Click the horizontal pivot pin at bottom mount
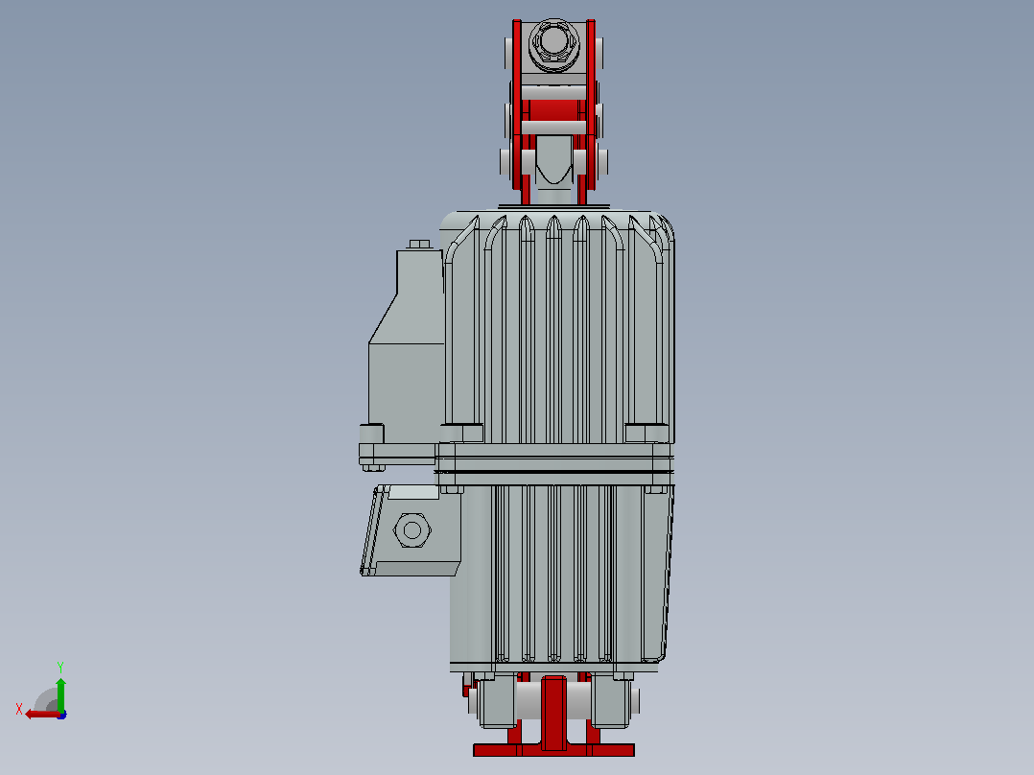The width and height of the screenshot is (1034, 775). (553, 700)
